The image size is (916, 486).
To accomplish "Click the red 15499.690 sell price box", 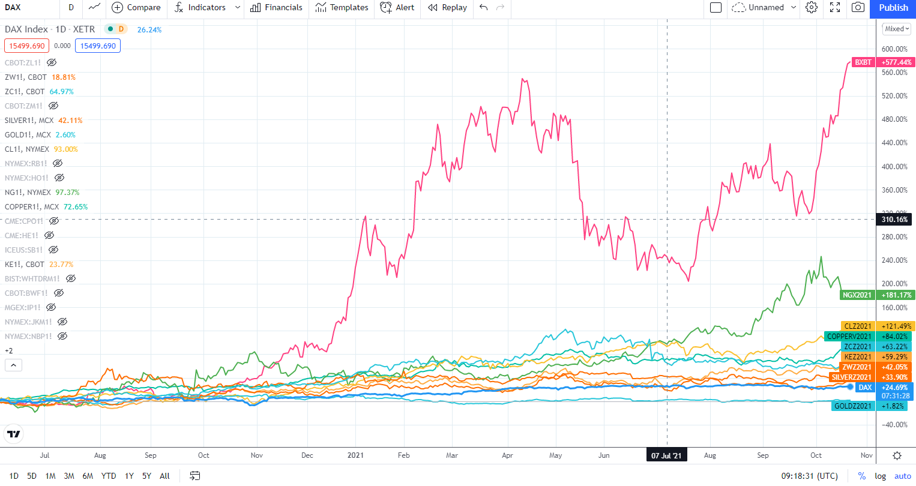I will (x=27, y=46).
